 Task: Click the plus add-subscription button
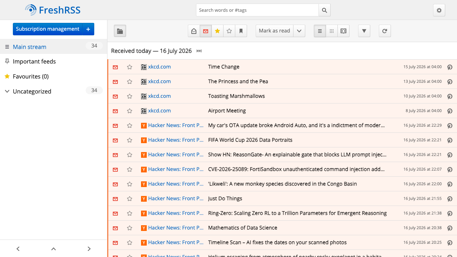click(x=88, y=29)
